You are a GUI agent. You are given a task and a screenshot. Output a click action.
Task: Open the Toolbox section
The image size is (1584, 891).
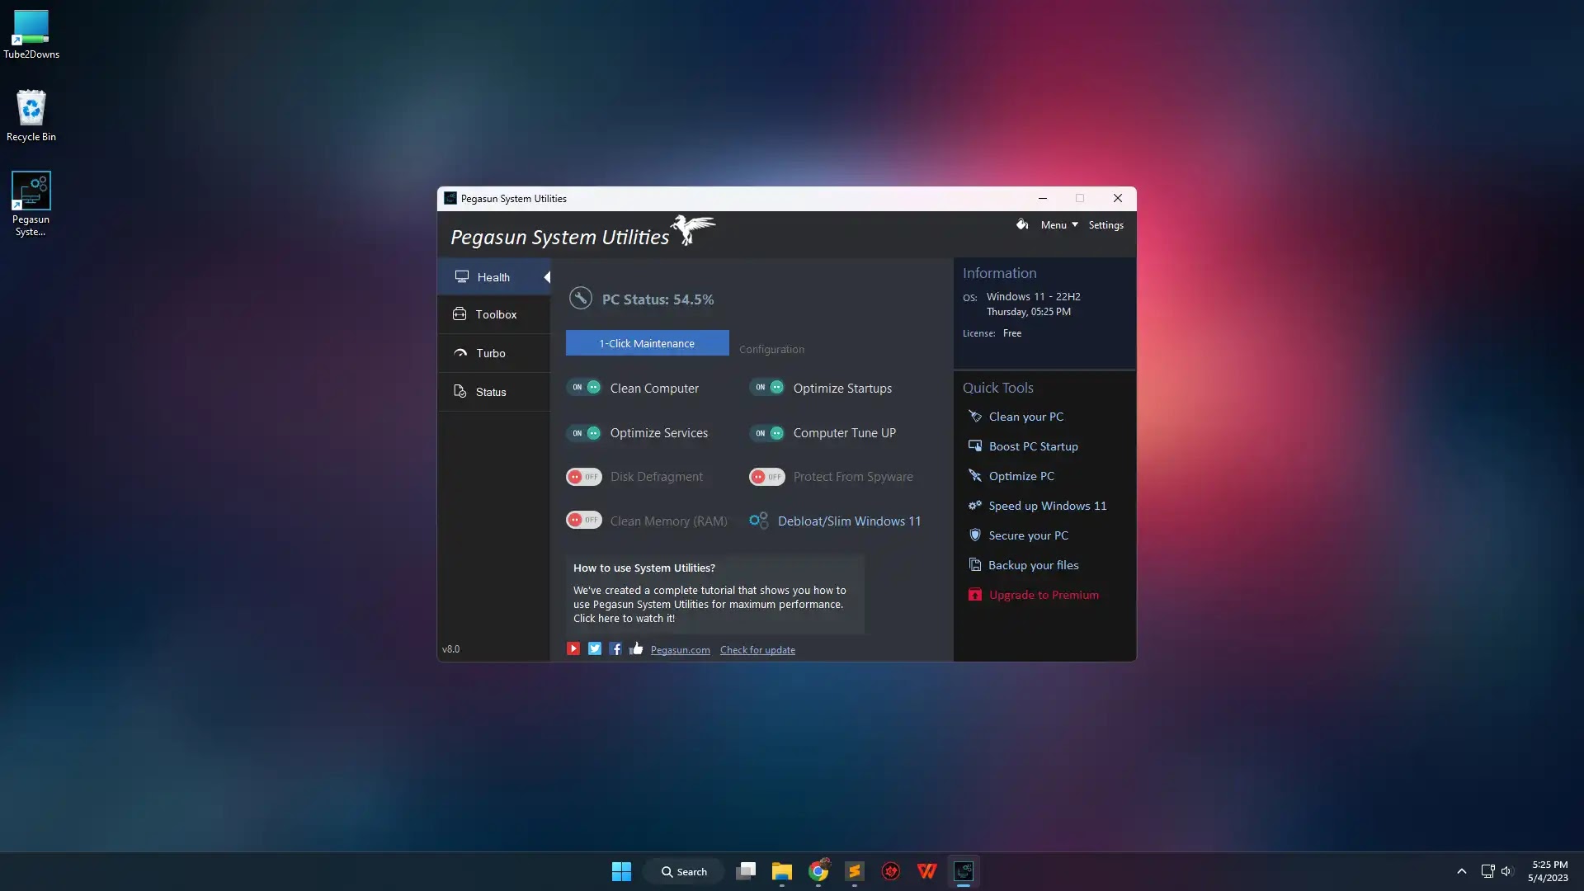[493, 314]
